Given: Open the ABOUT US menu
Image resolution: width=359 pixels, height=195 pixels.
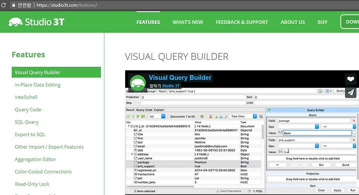Looking at the screenshot, I should click(293, 22).
